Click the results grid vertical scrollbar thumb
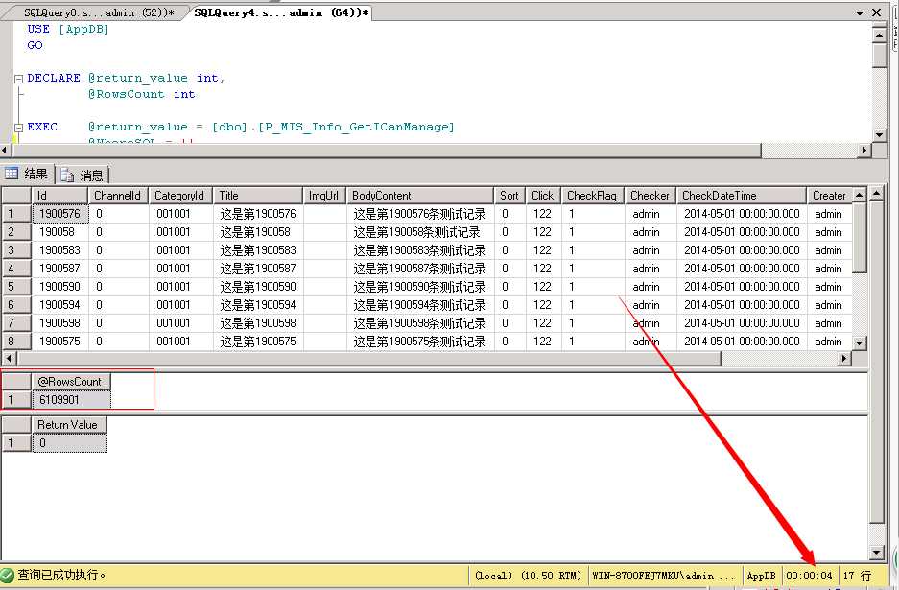899x590 pixels. (859, 238)
